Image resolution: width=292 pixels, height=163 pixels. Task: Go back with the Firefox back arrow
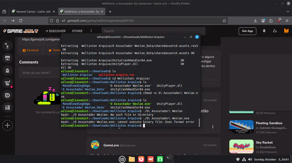(5, 21)
